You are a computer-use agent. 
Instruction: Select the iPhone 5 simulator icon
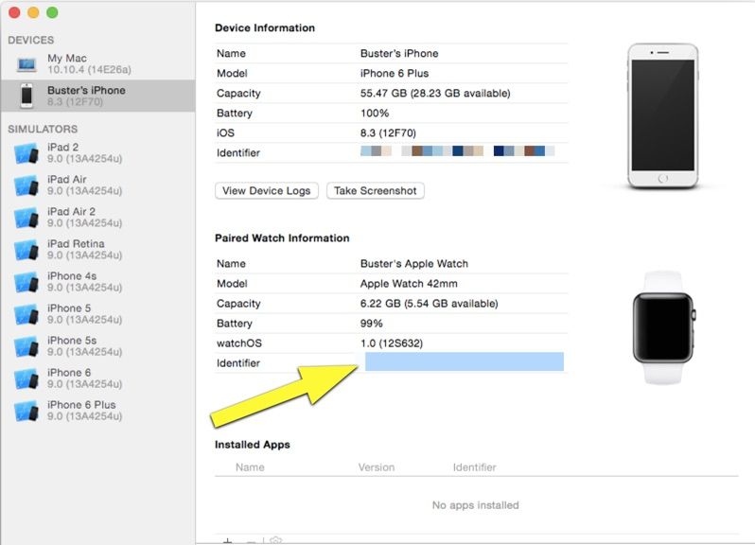(x=26, y=315)
